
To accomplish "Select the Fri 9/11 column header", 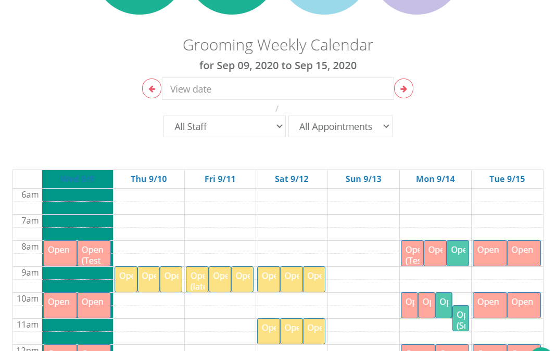I will click(x=220, y=179).
